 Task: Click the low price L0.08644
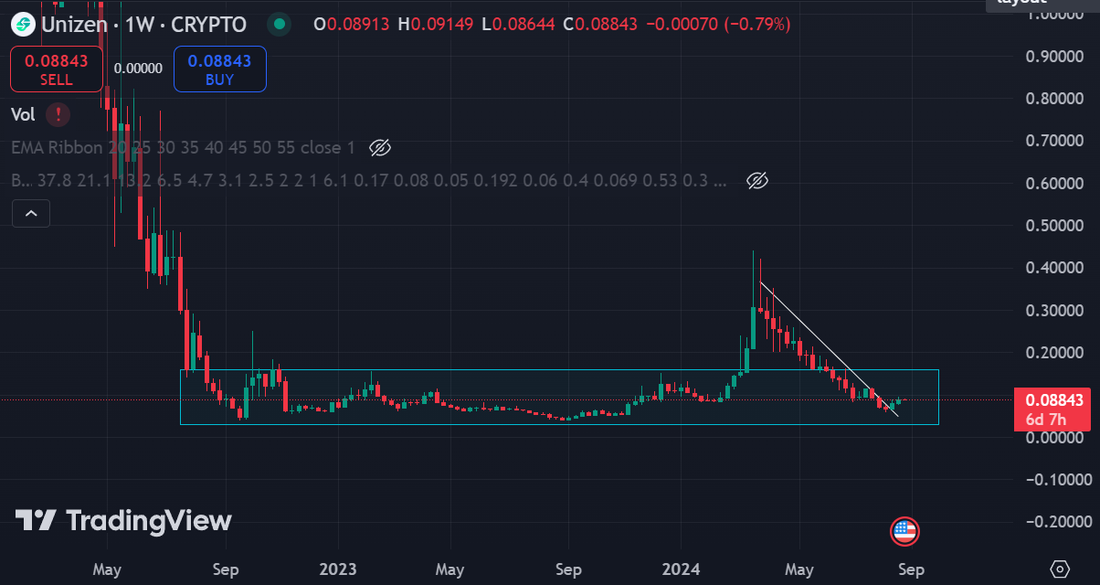518,25
